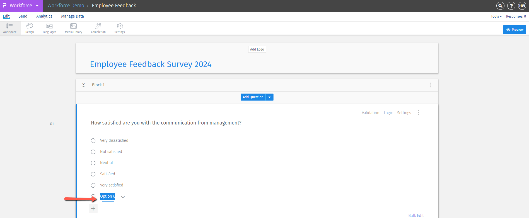Viewport: 529px width, 218px height.
Task: Collapse Block 1 section
Action: point(83,85)
